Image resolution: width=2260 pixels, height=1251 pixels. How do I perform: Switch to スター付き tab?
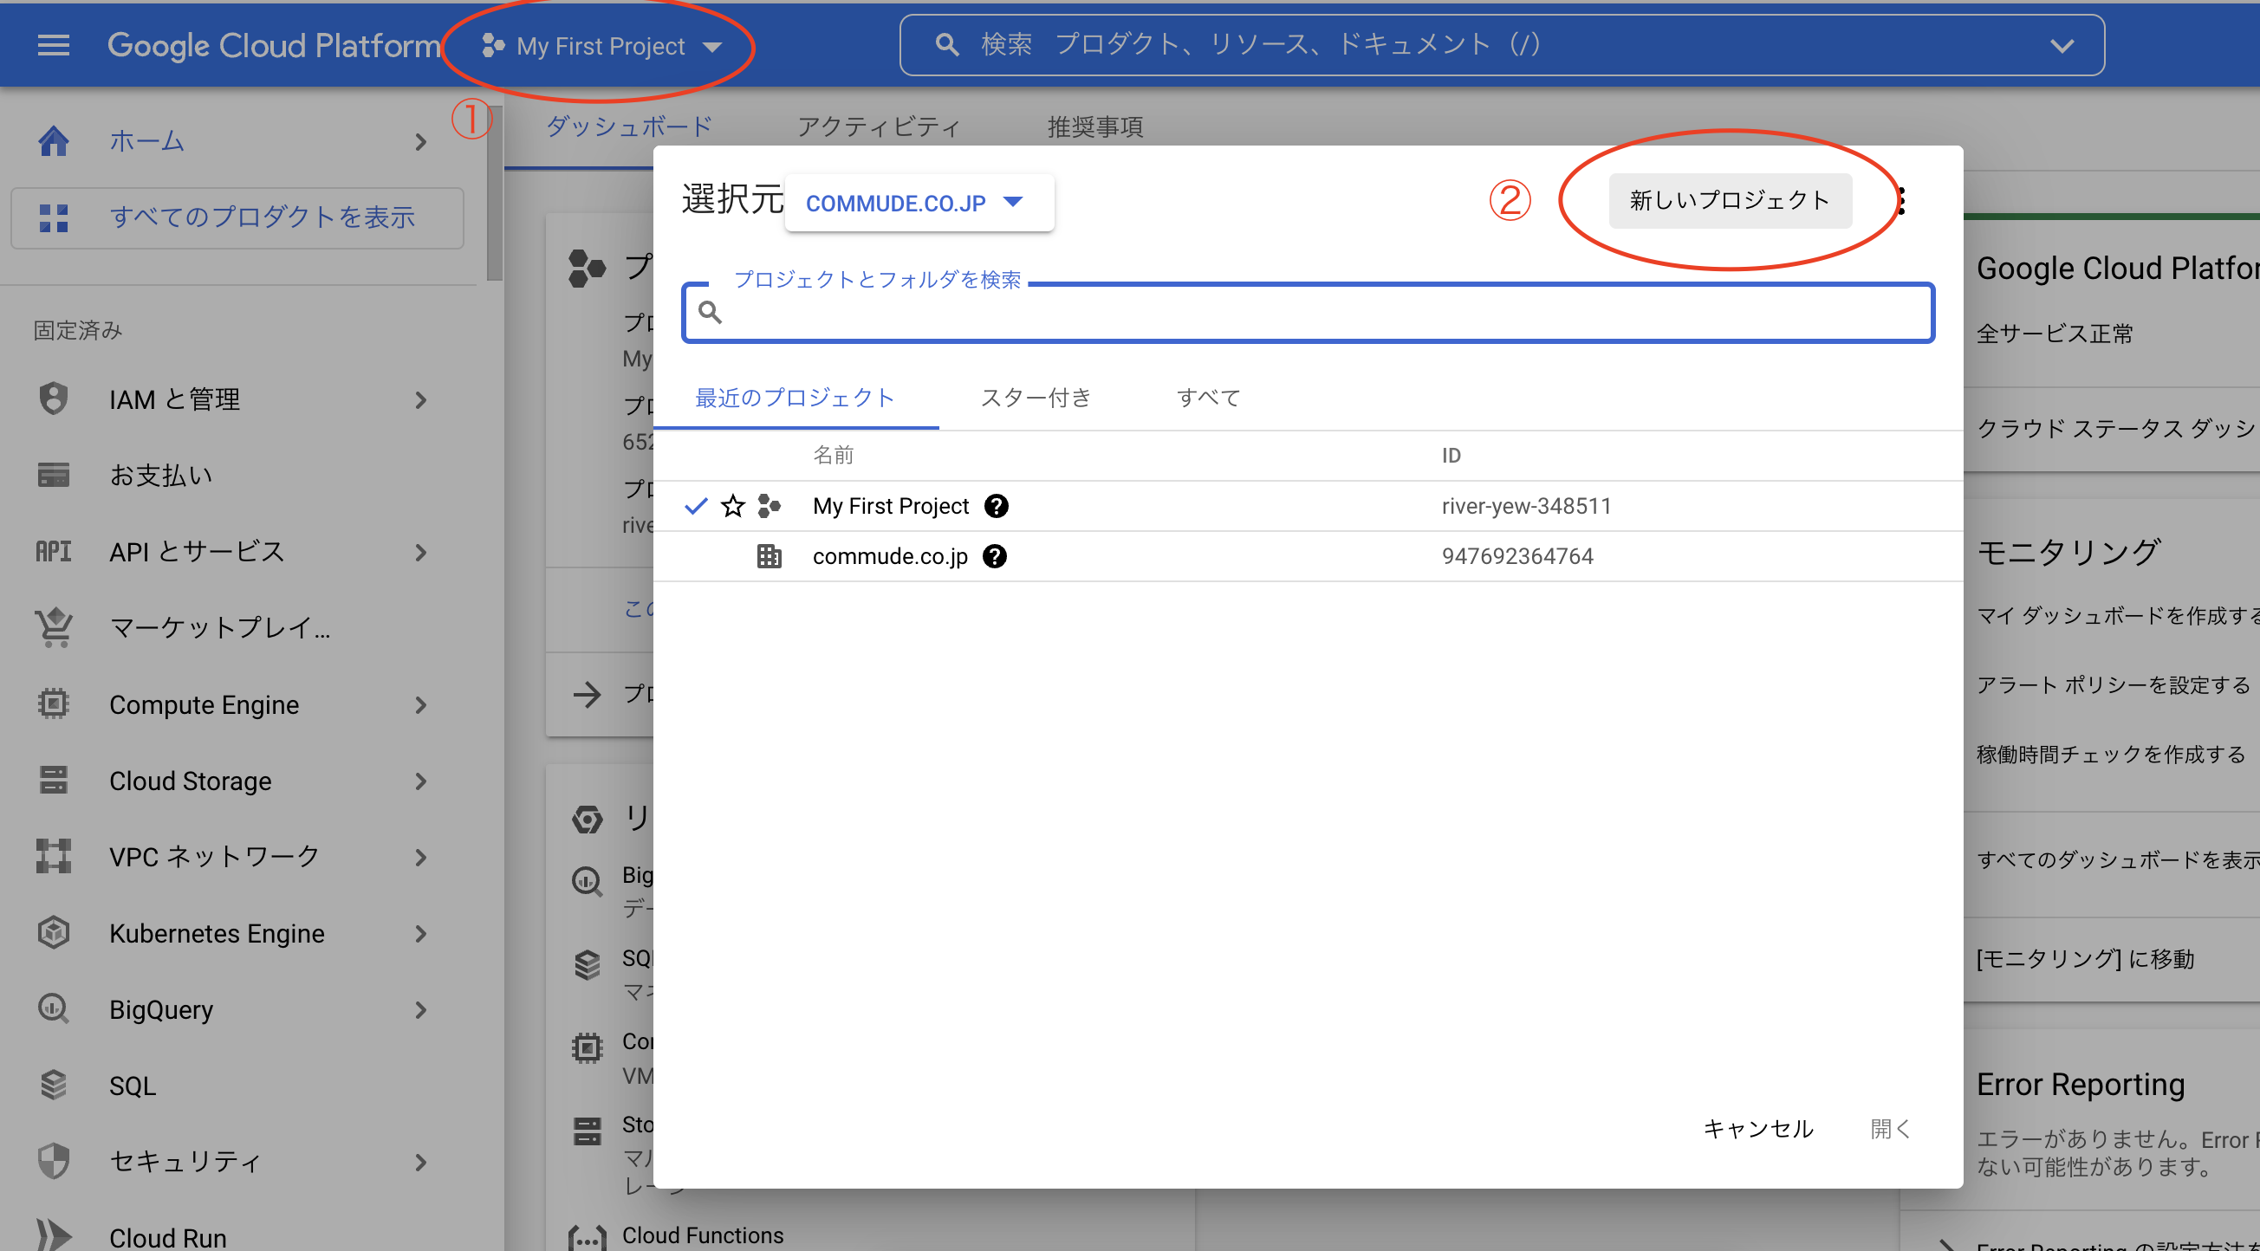(1036, 398)
